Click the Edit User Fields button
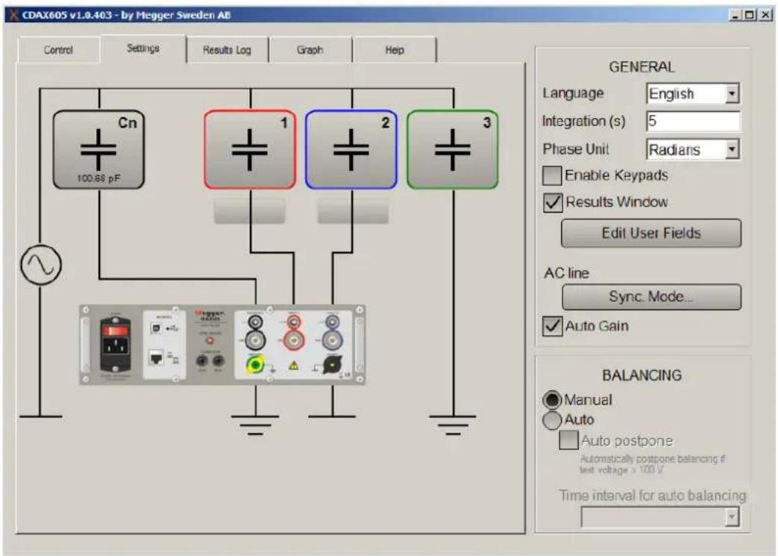778x556 pixels. [x=651, y=234]
